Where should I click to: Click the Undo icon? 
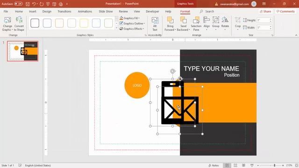pos(34,4)
